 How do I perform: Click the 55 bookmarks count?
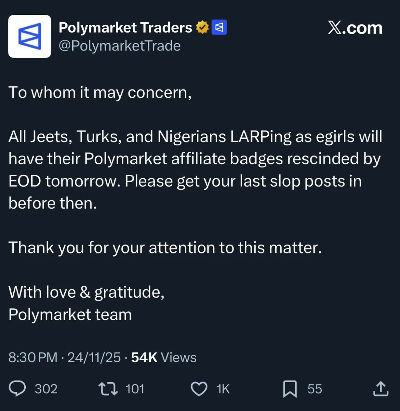(x=315, y=389)
